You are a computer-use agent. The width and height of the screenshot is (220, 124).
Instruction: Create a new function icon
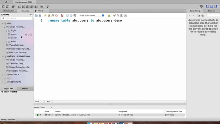[36, 7]
